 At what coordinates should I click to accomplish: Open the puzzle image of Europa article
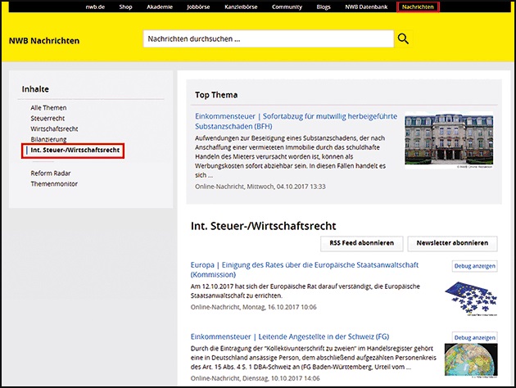click(x=471, y=295)
